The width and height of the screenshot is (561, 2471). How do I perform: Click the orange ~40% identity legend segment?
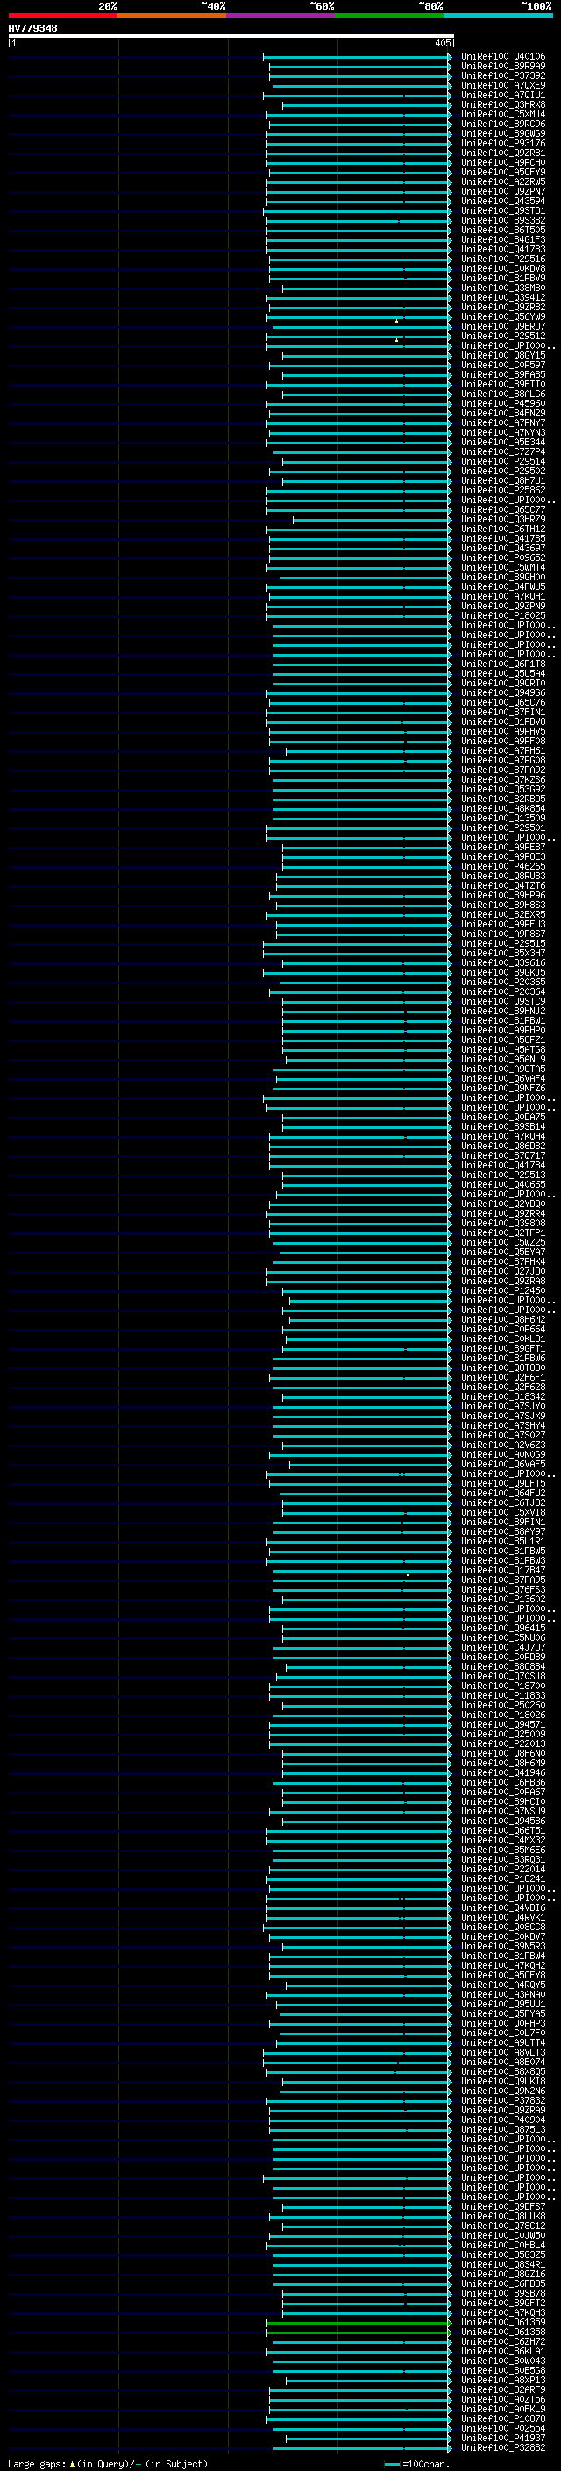pos(172,16)
